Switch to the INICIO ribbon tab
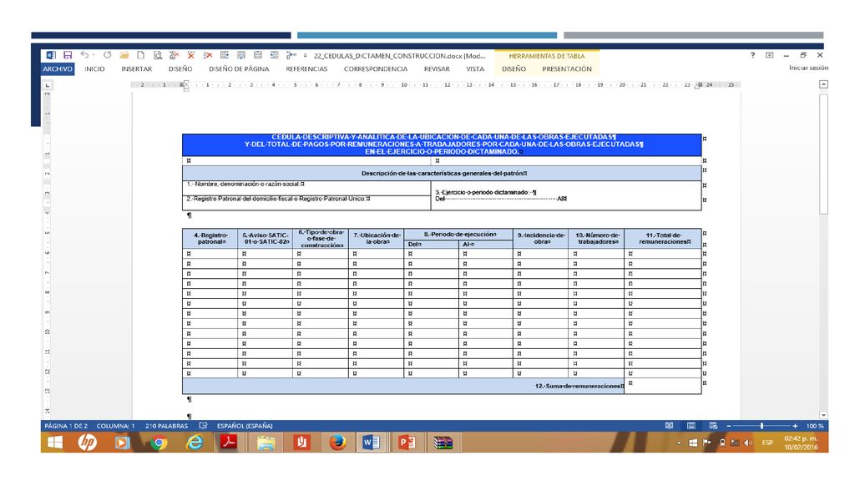 (94, 69)
